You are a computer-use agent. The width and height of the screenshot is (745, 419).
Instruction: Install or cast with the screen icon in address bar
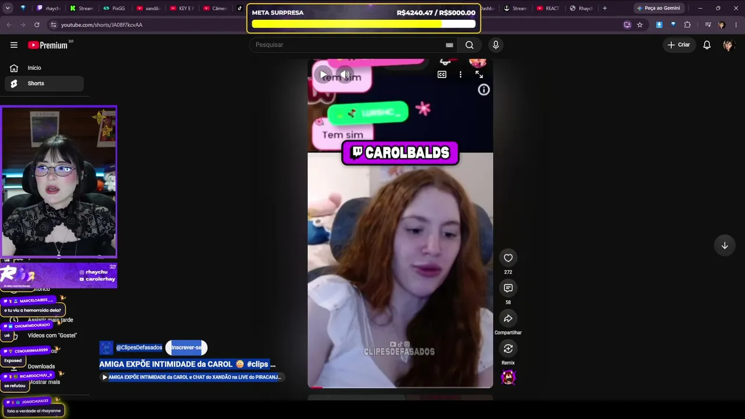point(627,25)
